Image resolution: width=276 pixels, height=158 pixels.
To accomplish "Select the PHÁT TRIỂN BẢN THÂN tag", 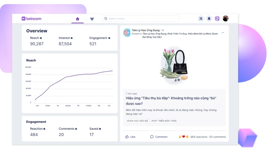I will [164, 121].
